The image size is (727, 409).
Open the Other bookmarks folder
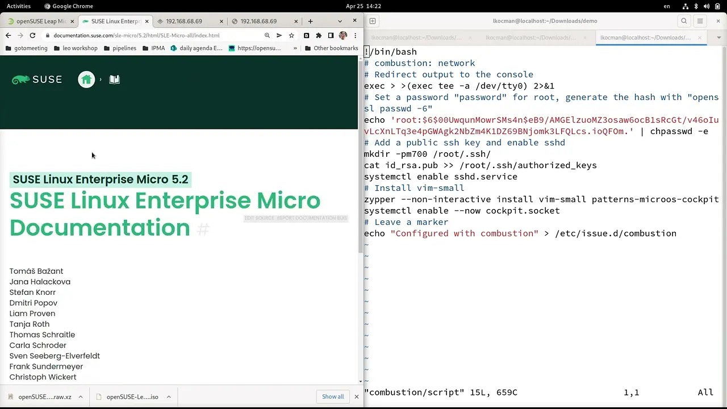(331, 48)
